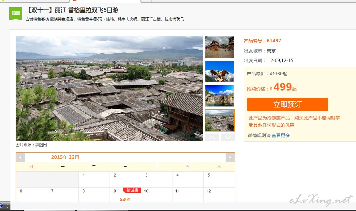Viewport: 356px width, 211px height.
Task: Select December 1 in the calendar
Action: click(x=94, y=179)
